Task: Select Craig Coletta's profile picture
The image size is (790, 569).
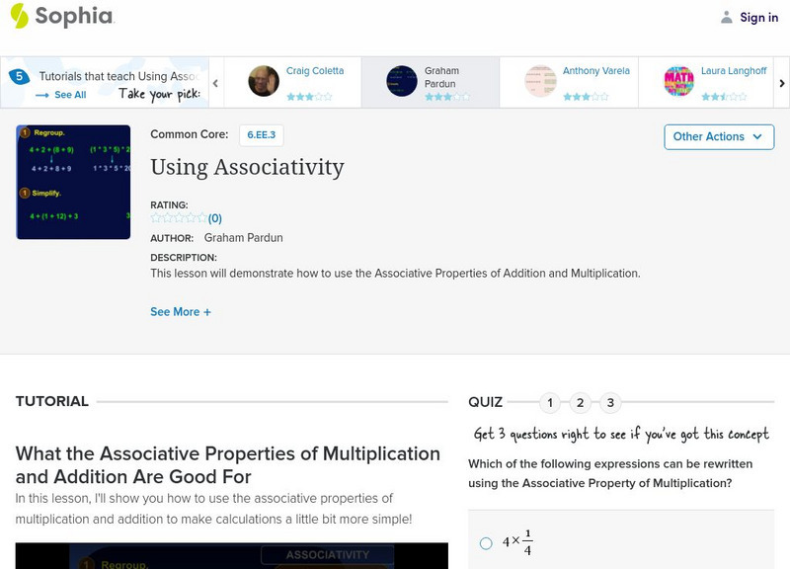Action: (x=263, y=81)
